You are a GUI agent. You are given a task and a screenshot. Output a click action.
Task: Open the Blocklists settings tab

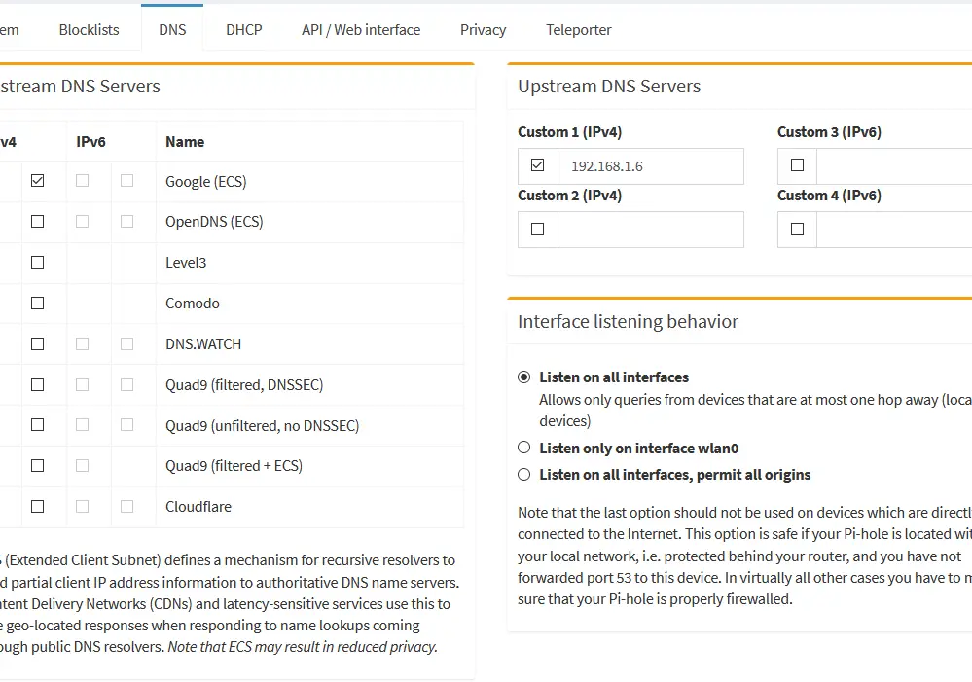tap(89, 30)
